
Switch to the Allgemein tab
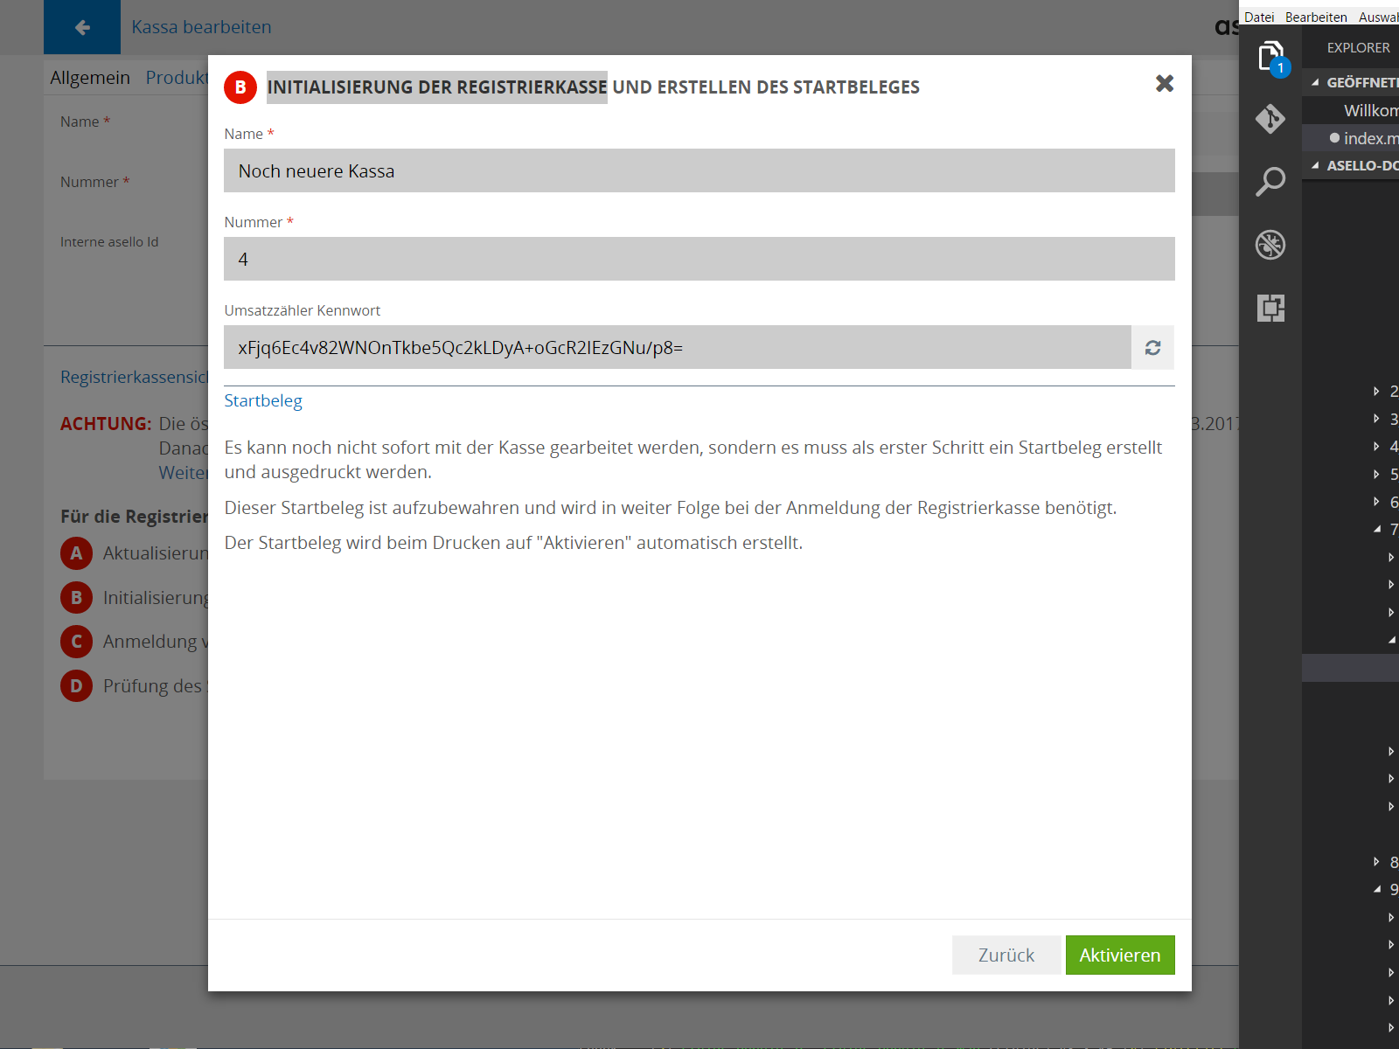point(90,78)
